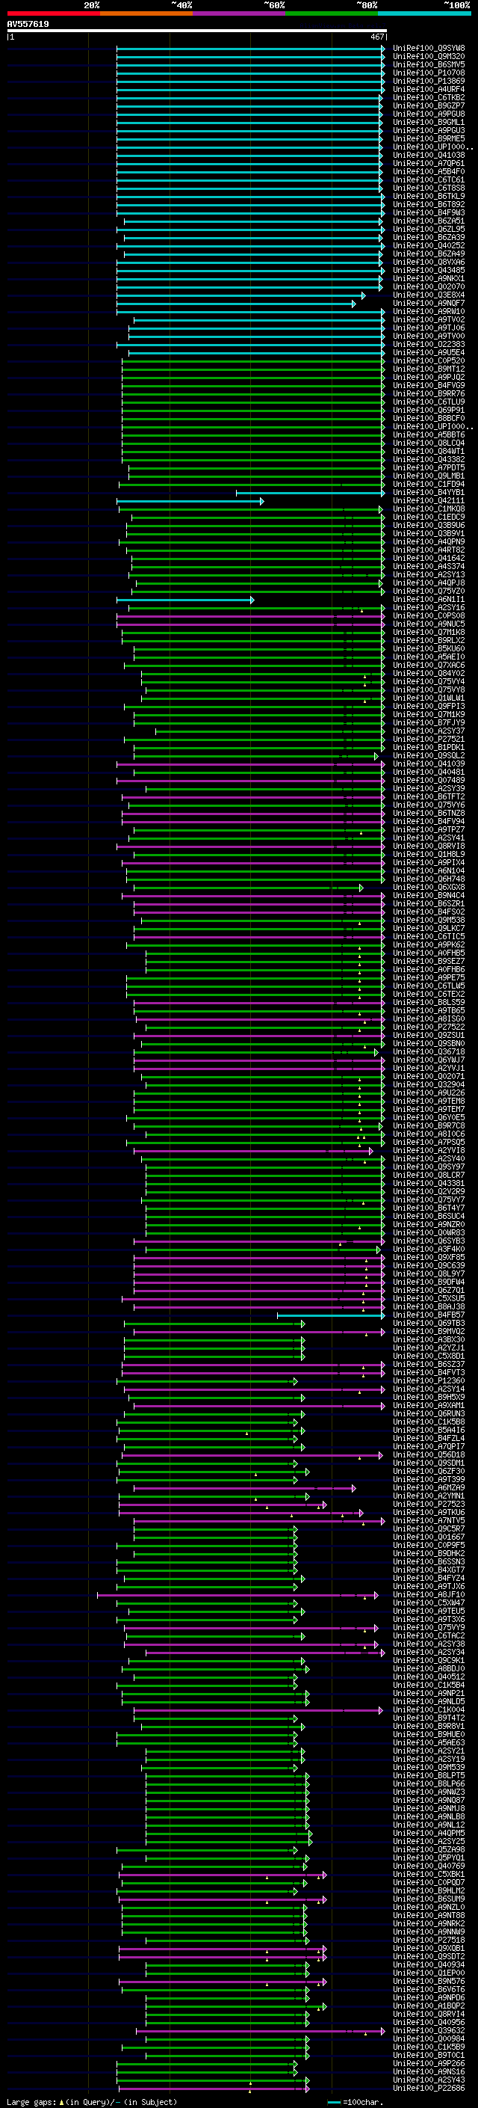
Task: Click the white query sequence bar
Action: coord(197,30)
